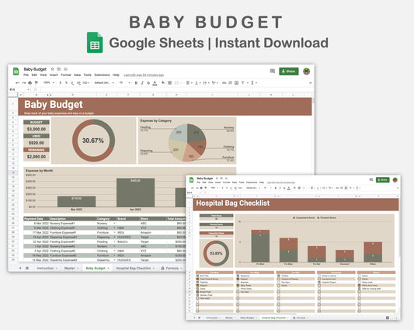Open the text color picker in Baby Budget toolbar

point(155,83)
